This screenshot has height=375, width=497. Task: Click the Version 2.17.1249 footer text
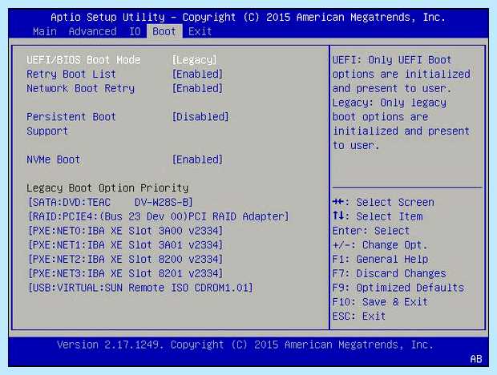(245, 345)
